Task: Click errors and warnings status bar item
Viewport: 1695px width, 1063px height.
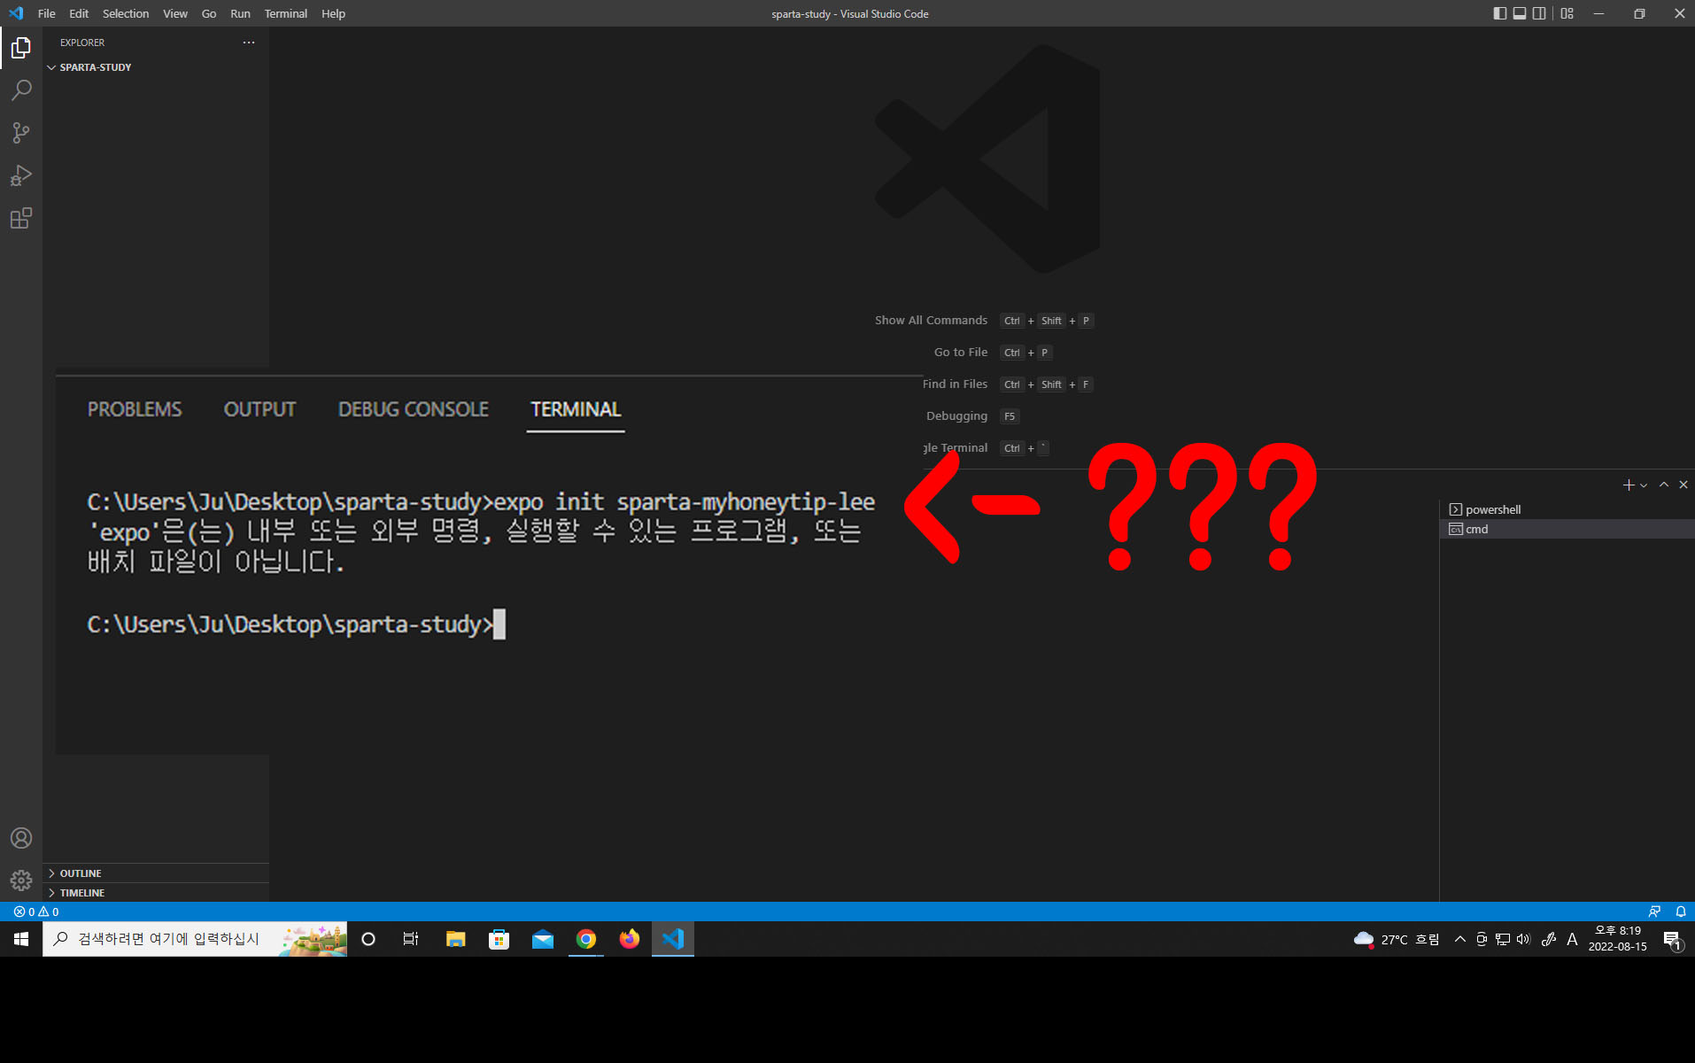Action: (x=36, y=912)
